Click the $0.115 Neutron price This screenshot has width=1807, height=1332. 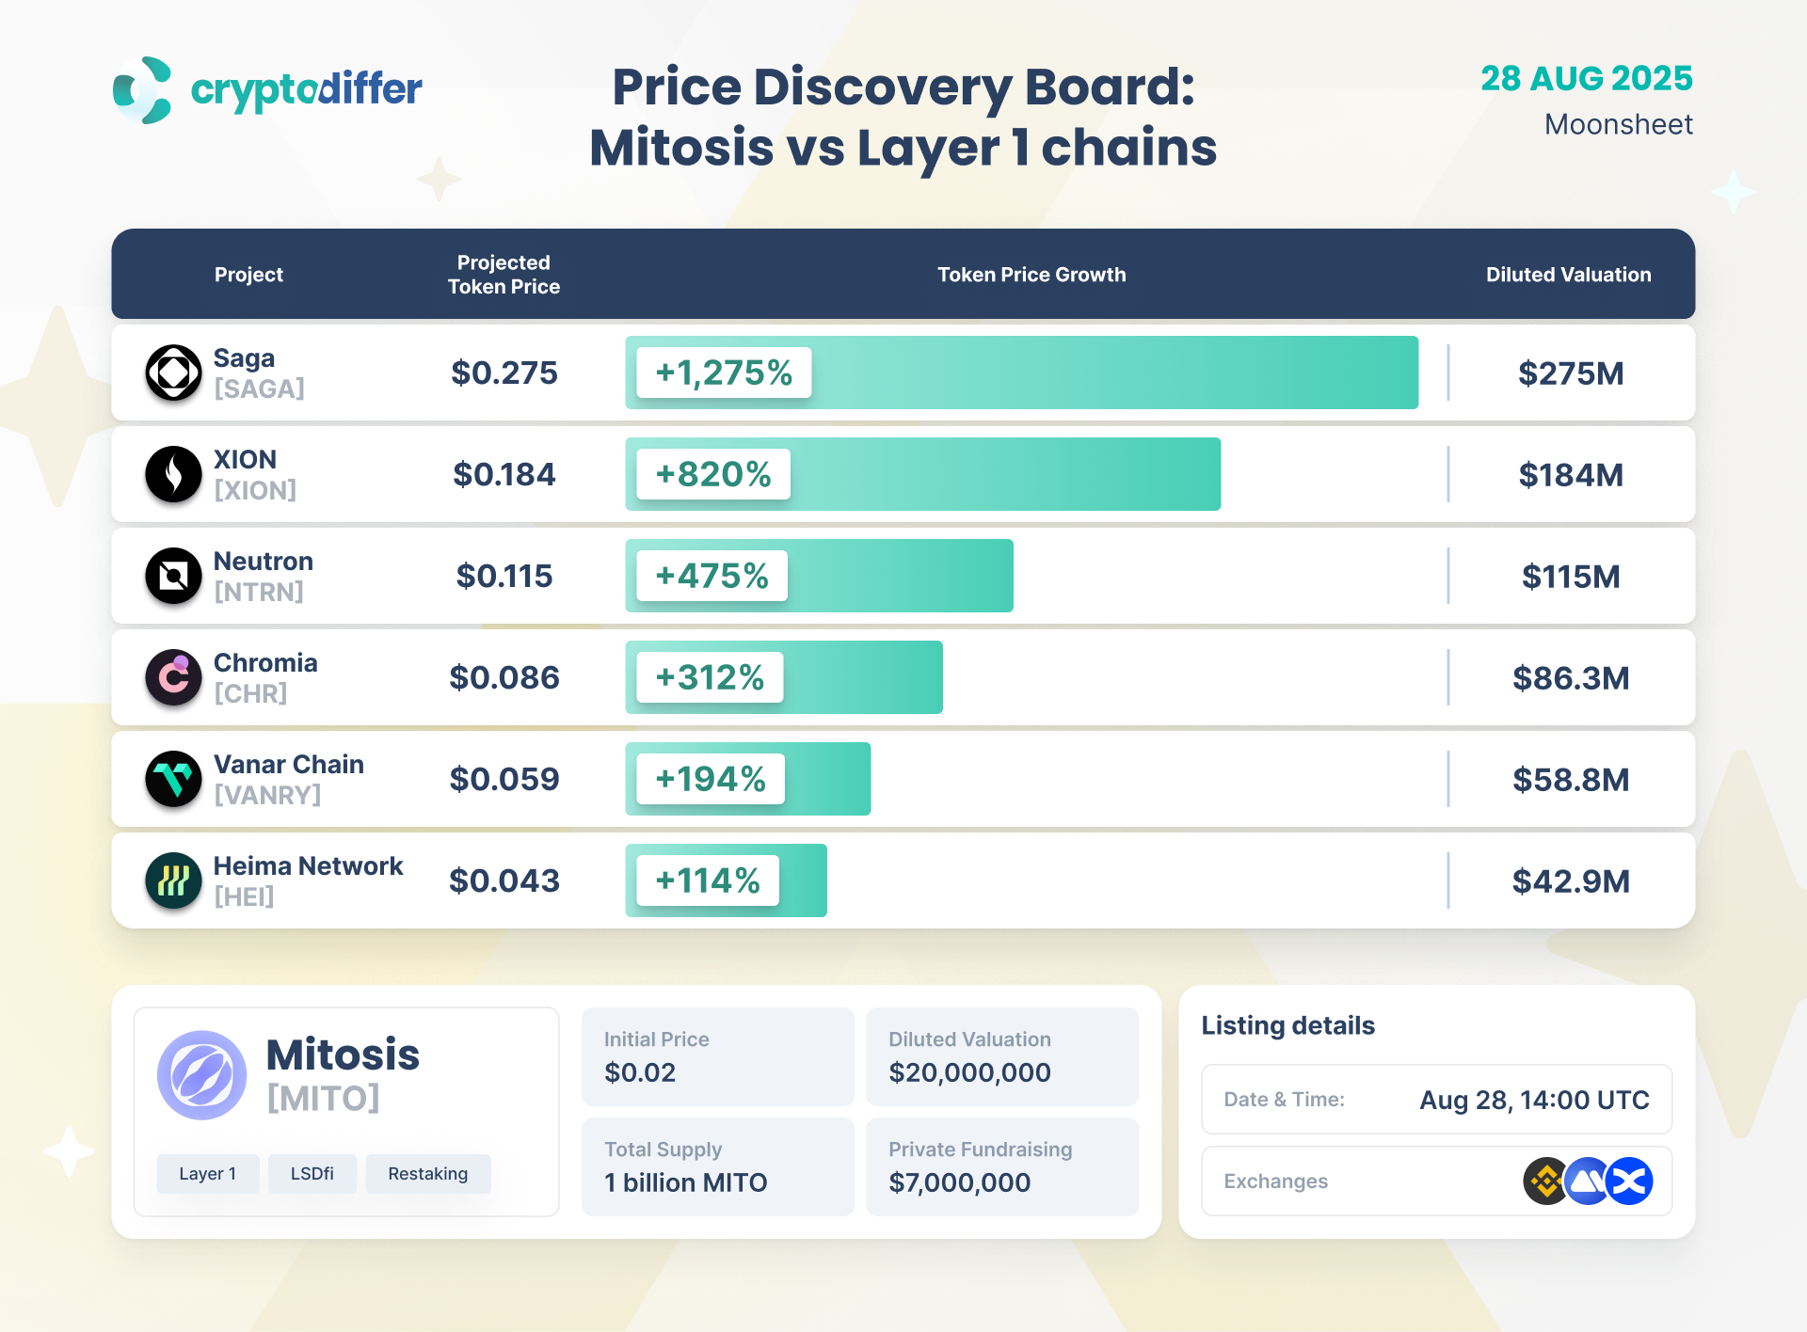coord(504,576)
